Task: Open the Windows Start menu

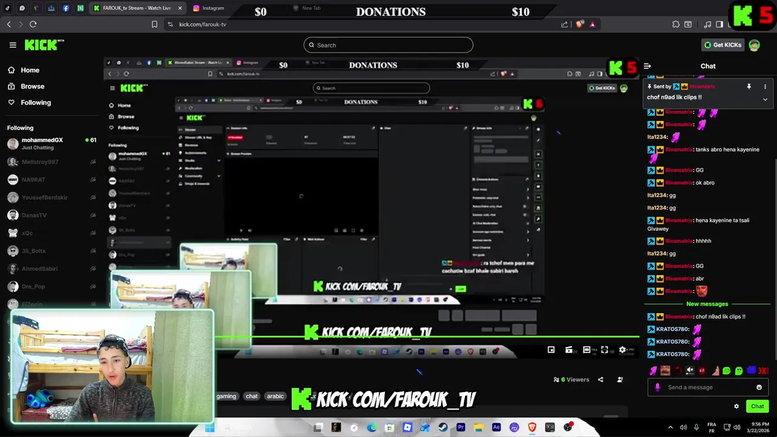Action: coord(210,427)
